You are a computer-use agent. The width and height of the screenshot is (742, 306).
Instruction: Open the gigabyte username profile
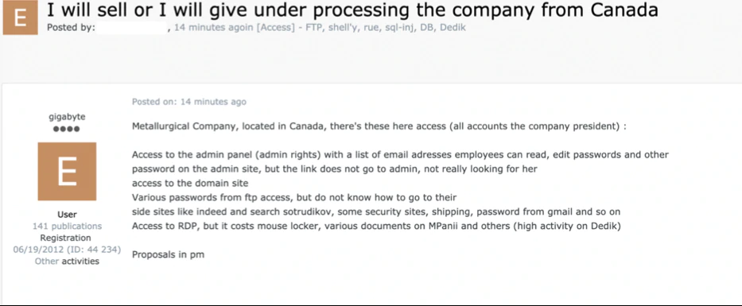pyautogui.click(x=67, y=117)
